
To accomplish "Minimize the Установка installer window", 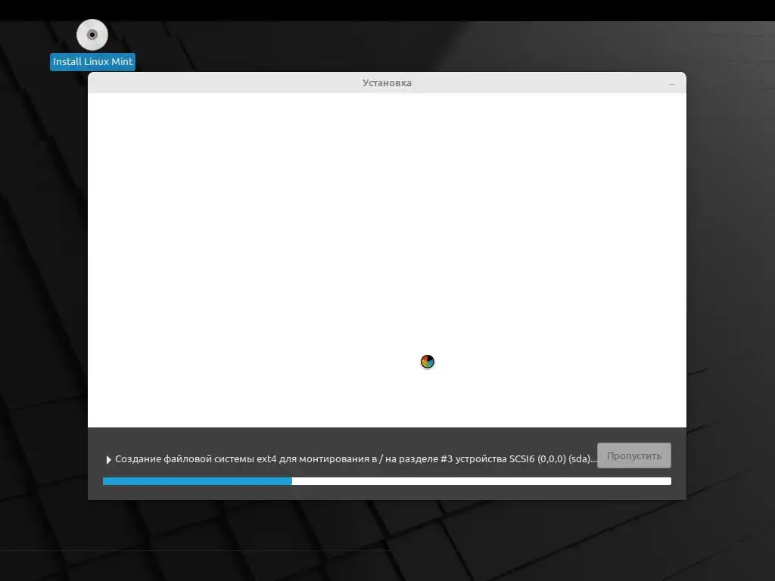I will point(672,84).
